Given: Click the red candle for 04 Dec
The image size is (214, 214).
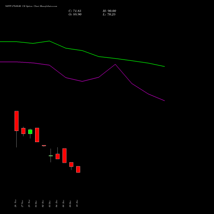Looking at the screenshot, I should (58, 156).
